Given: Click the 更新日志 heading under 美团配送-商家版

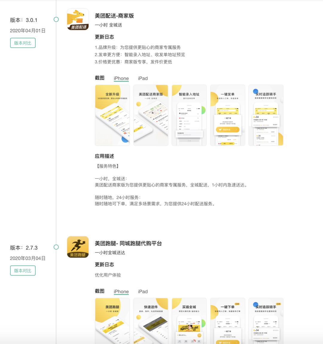Looking at the screenshot, I should click(104, 37).
